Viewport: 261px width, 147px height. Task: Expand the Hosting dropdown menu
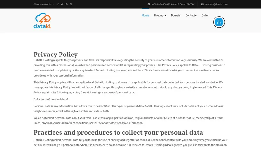(x=160, y=15)
